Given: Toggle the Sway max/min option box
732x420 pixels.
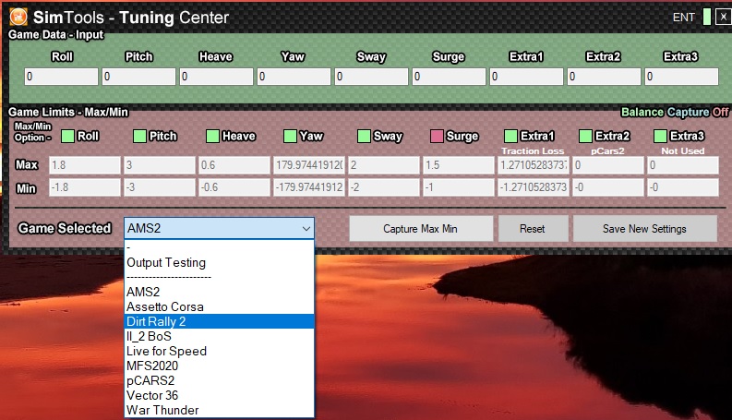Looking at the screenshot, I should click(x=364, y=137).
